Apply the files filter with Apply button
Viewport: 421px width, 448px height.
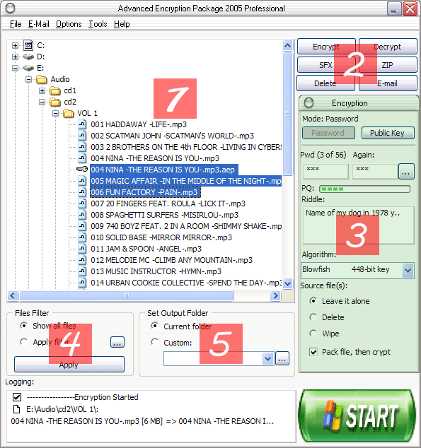[69, 365]
